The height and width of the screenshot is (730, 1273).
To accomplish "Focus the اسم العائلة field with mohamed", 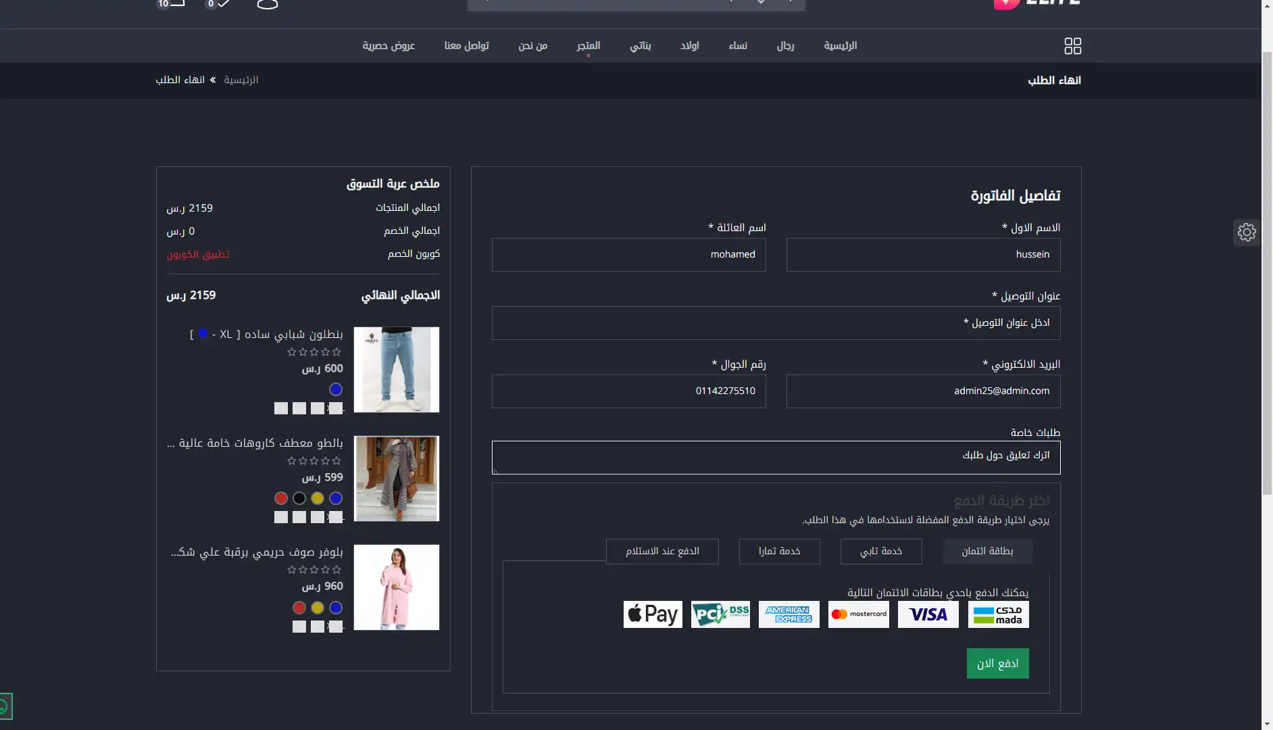I will coord(628,255).
